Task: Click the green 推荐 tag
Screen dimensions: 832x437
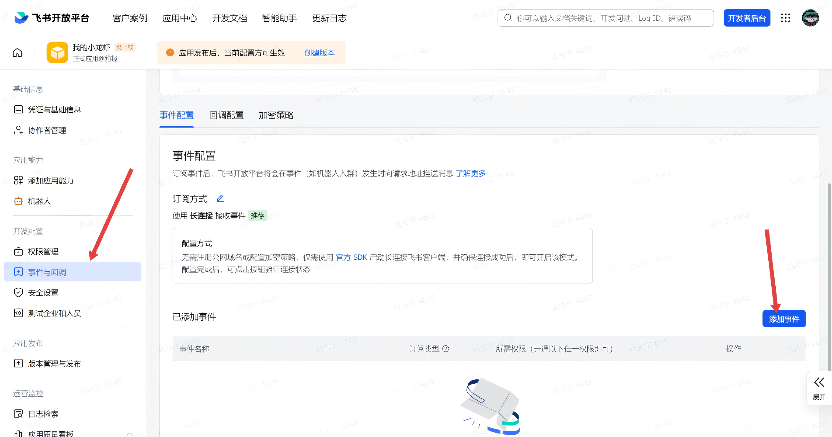Action: tap(257, 215)
